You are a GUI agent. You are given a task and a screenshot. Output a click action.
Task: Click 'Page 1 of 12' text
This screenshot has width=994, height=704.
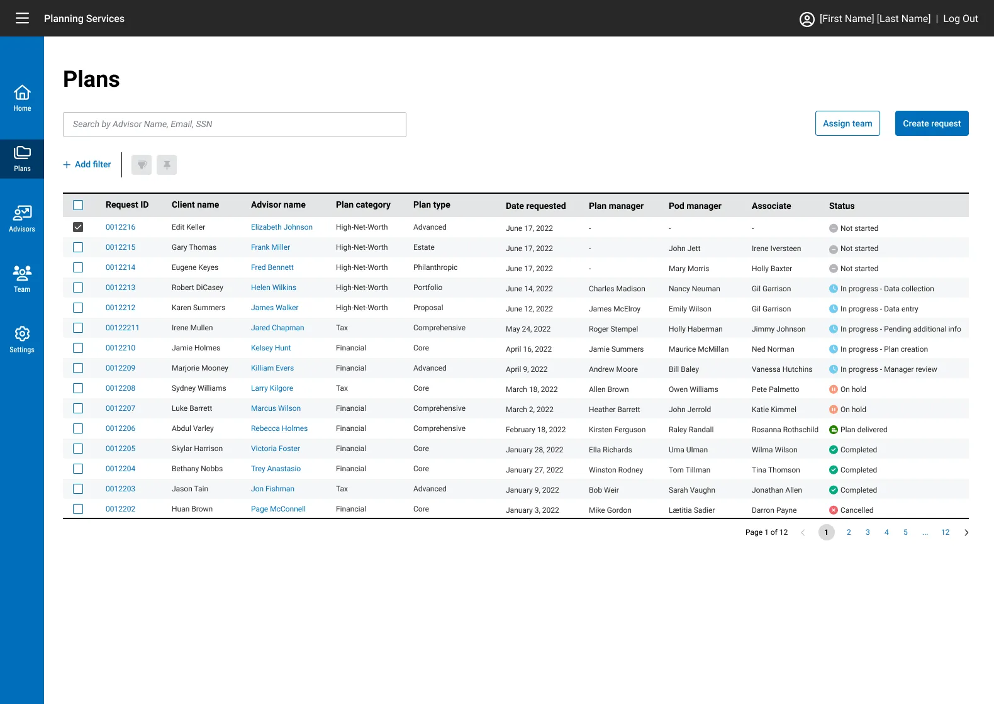[x=766, y=532]
